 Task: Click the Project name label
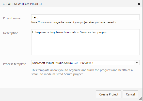coord(12,18)
